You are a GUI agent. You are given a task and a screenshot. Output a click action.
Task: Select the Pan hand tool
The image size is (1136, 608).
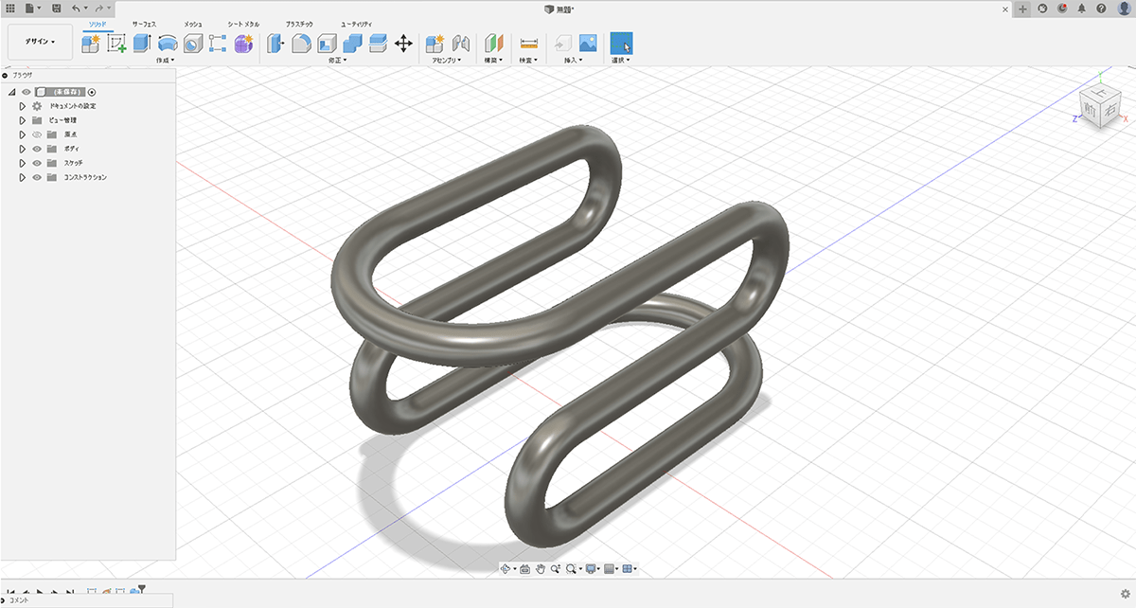pyautogui.click(x=541, y=568)
